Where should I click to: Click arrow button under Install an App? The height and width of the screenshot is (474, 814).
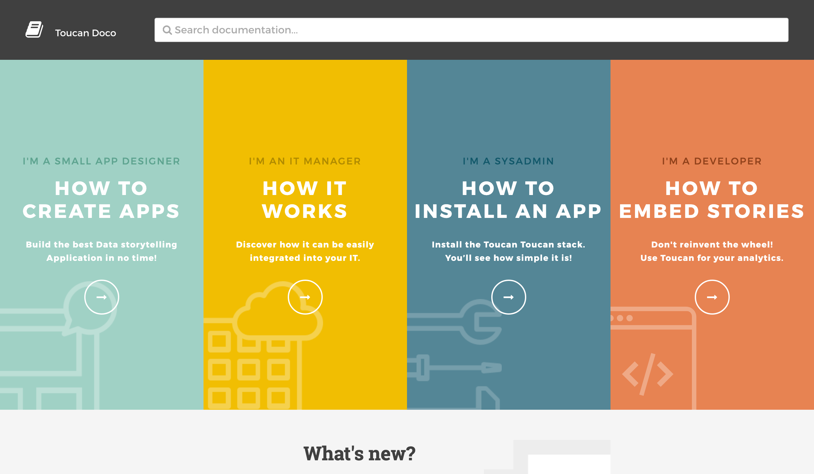[509, 297]
